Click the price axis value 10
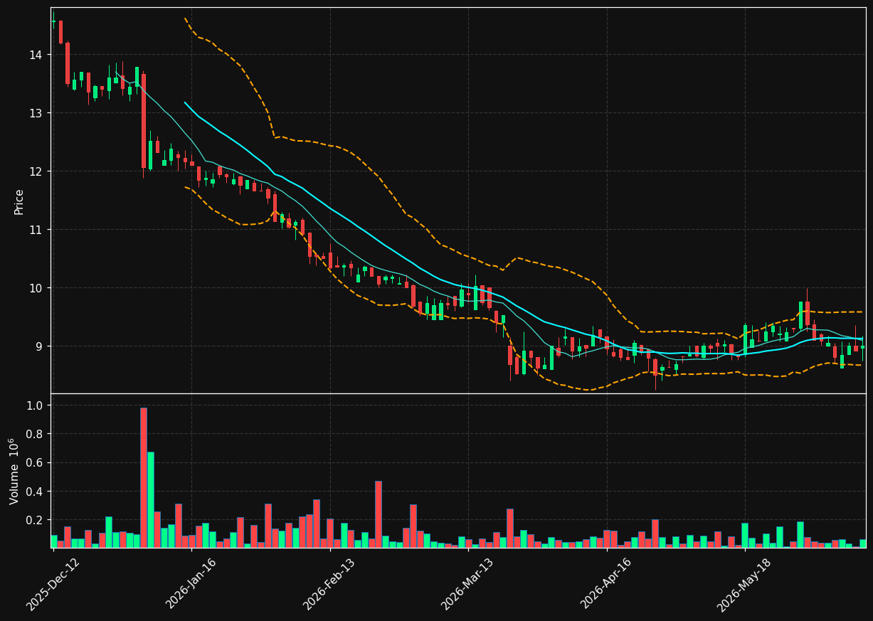 [36, 288]
